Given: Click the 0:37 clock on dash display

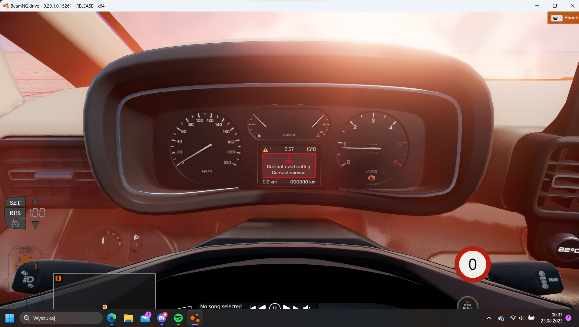Looking at the screenshot, I should (289, 149).
